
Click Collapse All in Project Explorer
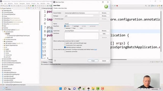(x=27, y=8)
